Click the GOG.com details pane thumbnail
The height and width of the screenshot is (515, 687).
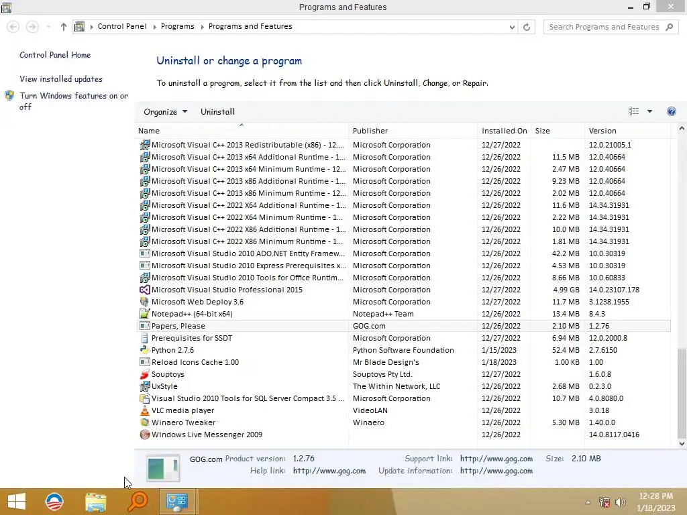point(162,468)
